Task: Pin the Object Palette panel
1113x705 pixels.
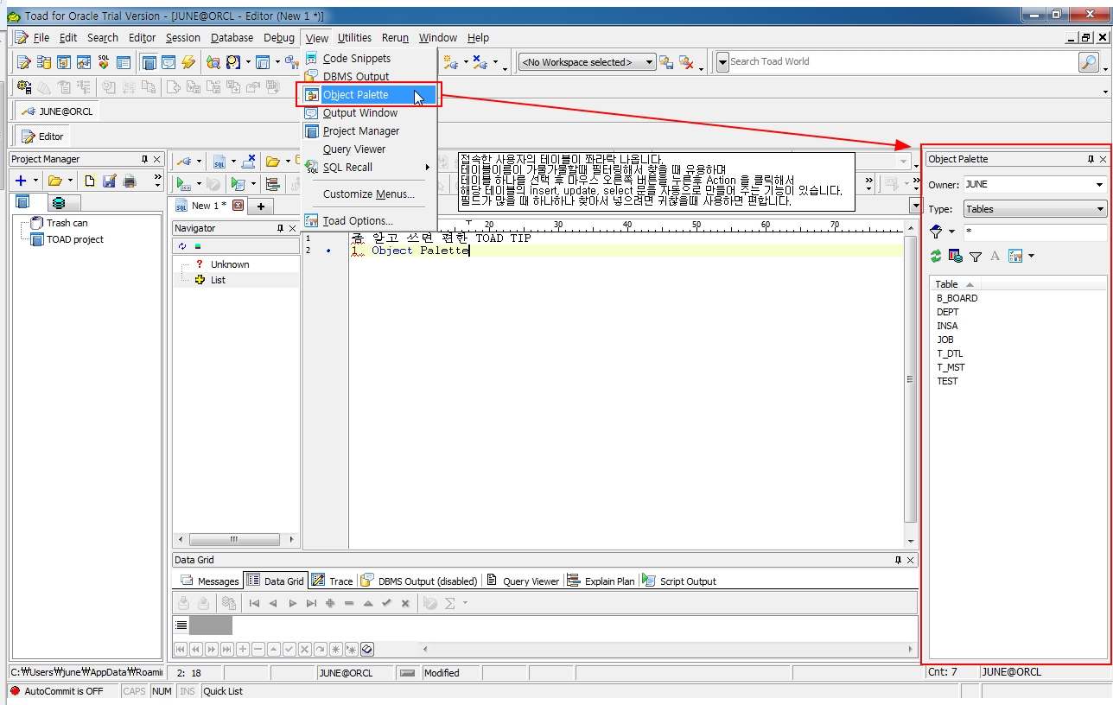Action: [x=1091, y=160]
